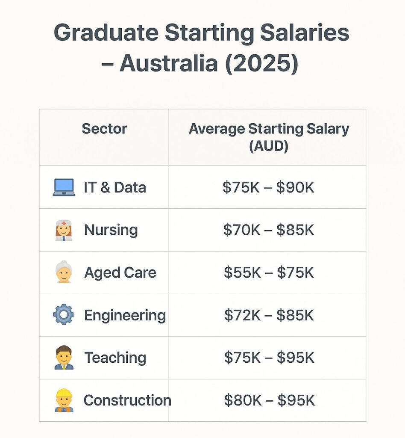Screen dimensions: 405x438
Task: Select the Engineering sector text
Action: coord(125,315)
